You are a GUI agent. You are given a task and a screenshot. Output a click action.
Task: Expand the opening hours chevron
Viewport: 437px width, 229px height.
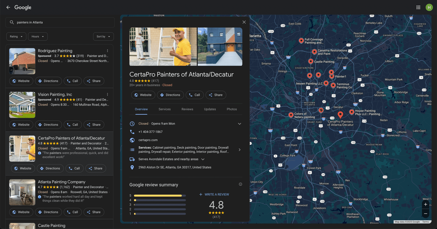240,124
